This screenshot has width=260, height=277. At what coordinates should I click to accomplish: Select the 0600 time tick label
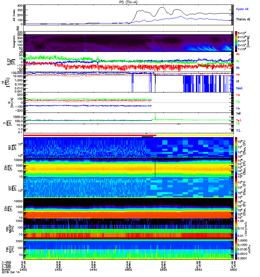(x=233, y=270)
